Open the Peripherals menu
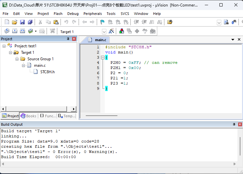 click(93, 14)
